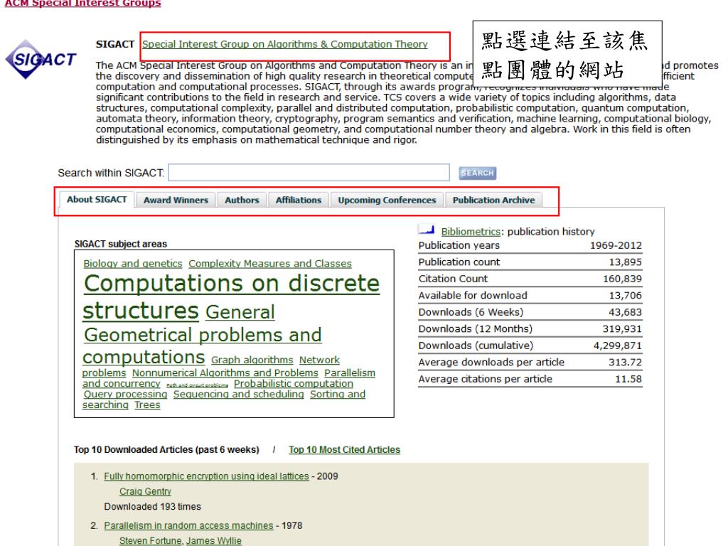
Task: Click Top 10 Downloaded Articles heading
Action: tap(166, 449)
